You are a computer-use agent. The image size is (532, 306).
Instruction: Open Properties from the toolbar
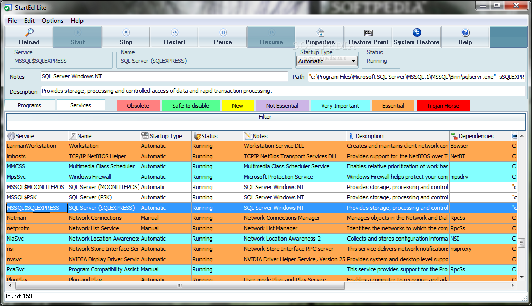click(320, 37)
